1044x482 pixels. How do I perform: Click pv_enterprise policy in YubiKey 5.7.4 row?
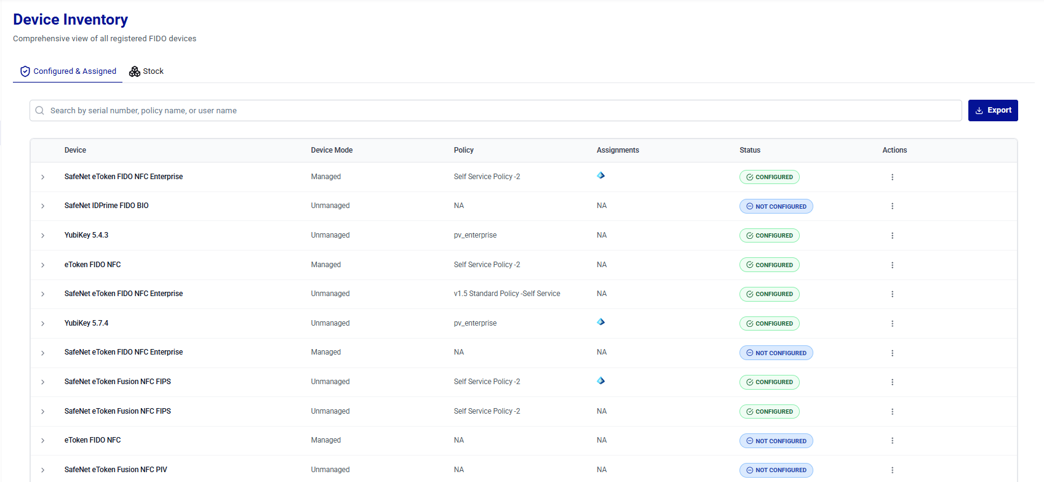click(475, 323)
